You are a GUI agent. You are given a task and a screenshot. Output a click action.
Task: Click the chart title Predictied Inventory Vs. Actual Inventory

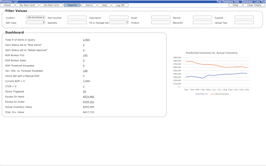point(211,53)
